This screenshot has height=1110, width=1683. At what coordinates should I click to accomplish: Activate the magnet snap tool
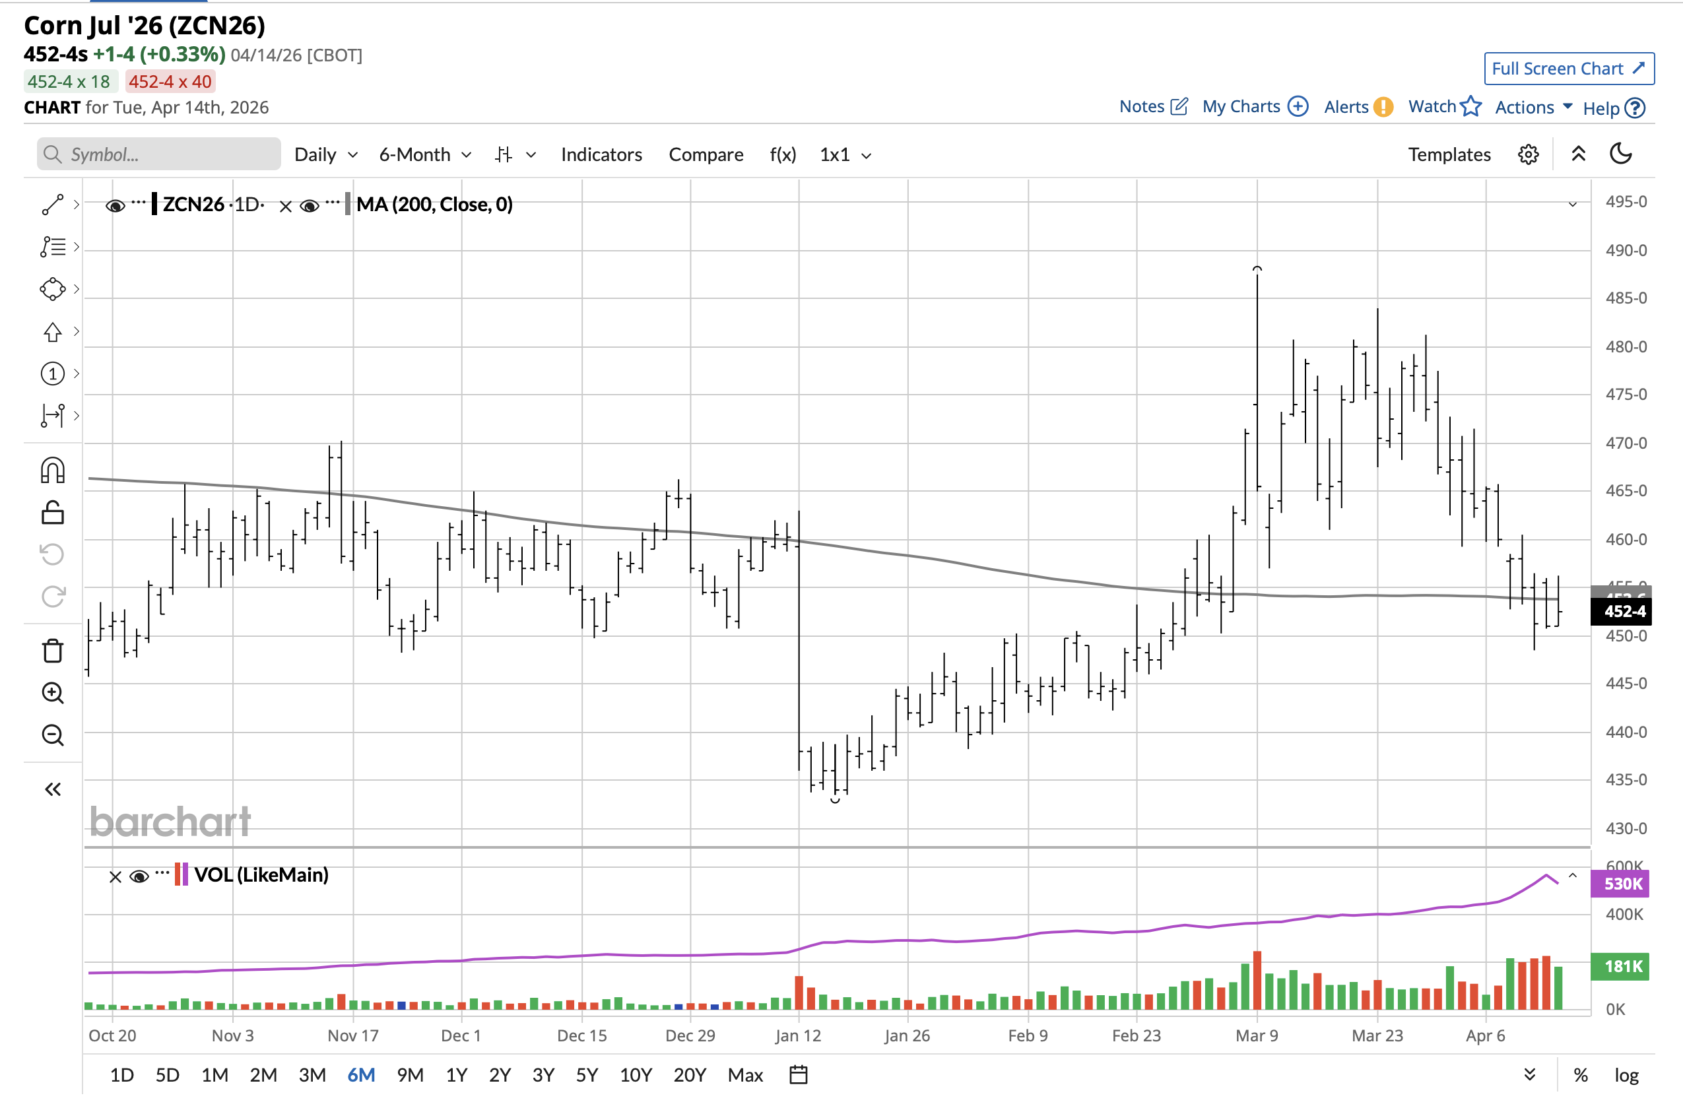[53, 470]
